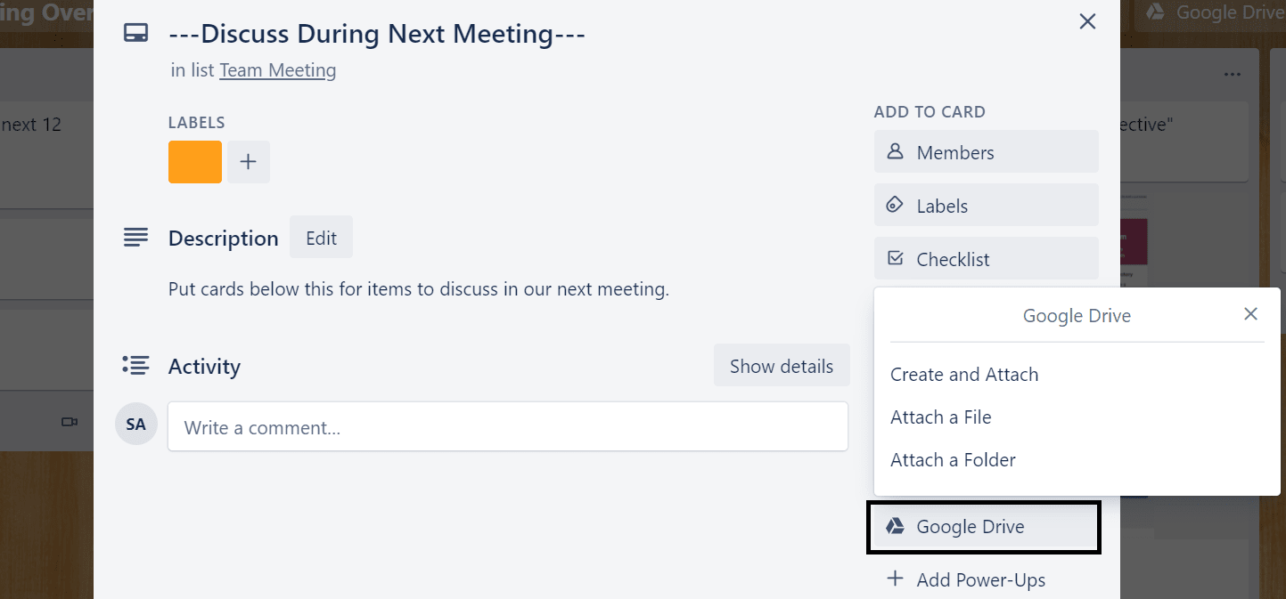Open the Team Meeting list link
The height and width of the screenshot is (599, 1286).
coord(278,69)
